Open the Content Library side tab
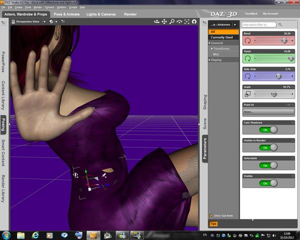The height and width of the screenshot is (240, 300). click(3, 95)
